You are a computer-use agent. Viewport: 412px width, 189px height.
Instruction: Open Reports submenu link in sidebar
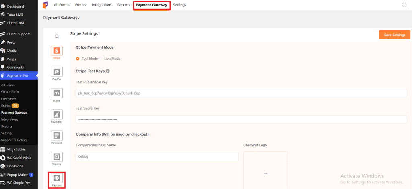[6, 126]
